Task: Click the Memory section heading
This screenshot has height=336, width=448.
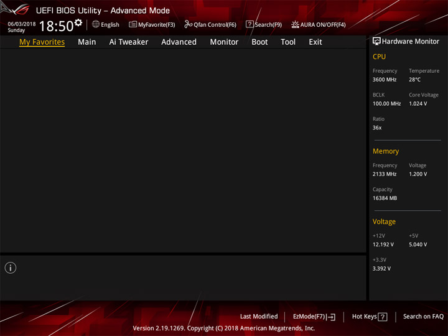Action: click(x=386, y=151)
